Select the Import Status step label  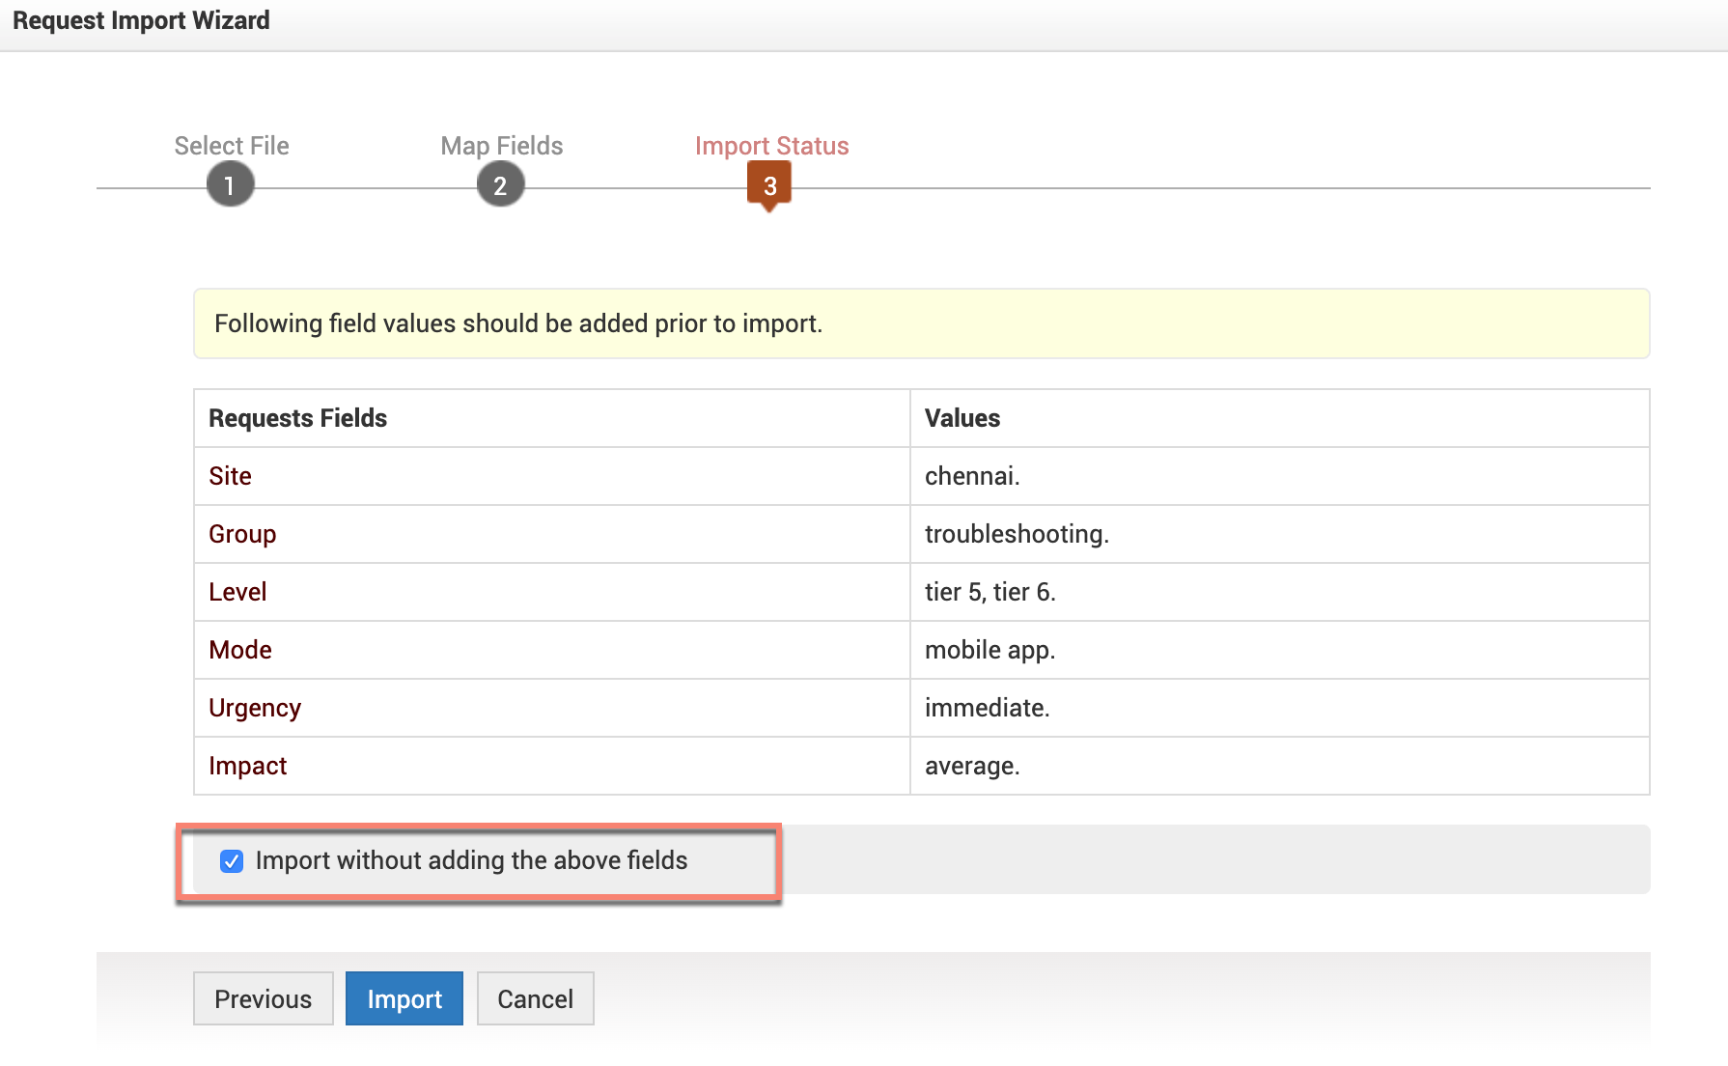pyautogui.click(x=771, y=146)
